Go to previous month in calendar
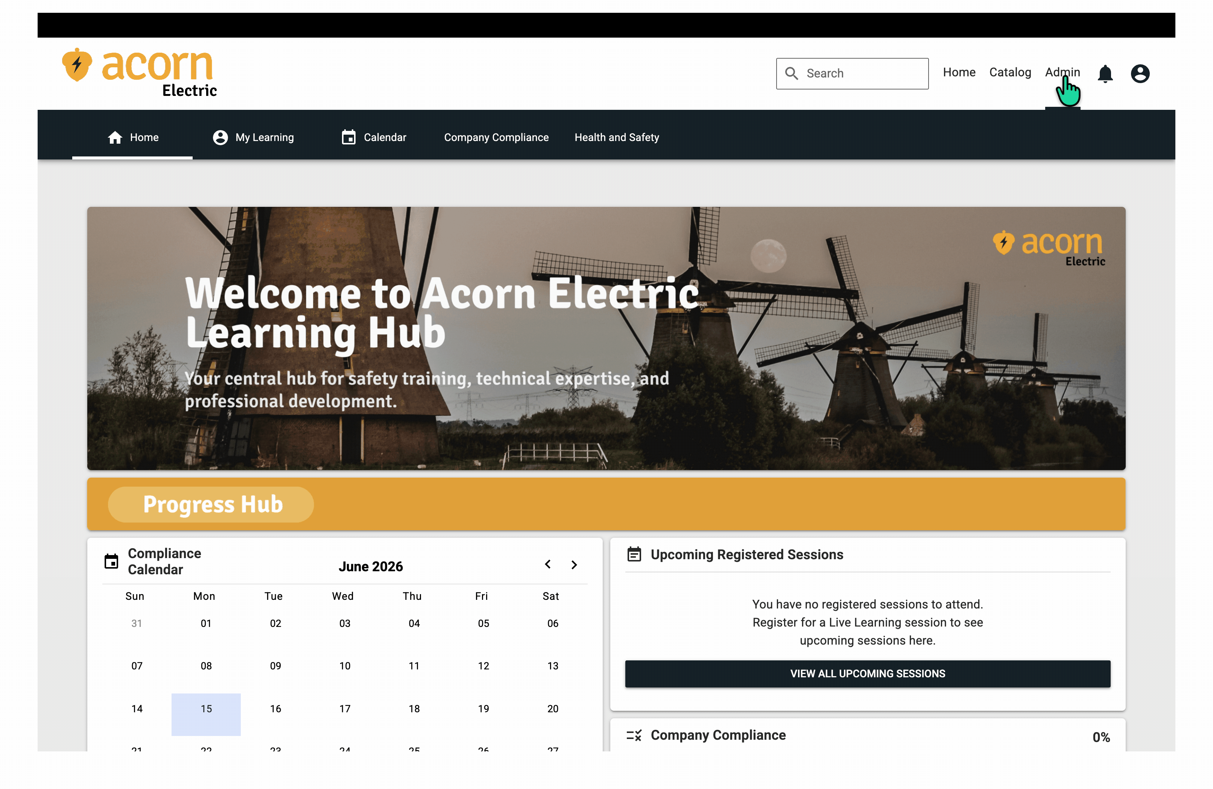The height and width of the screenshot is (789, 1213). (x=547, y=564)
